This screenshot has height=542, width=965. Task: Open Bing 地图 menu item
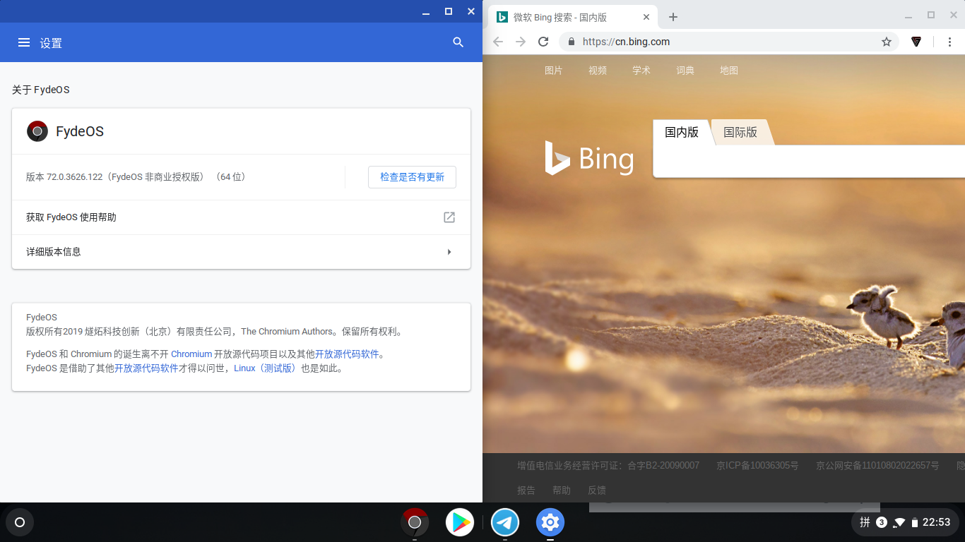[729, 71]
